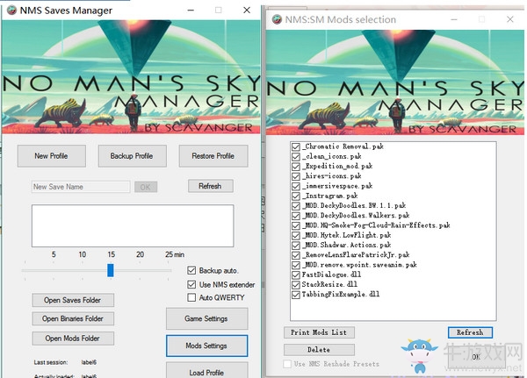Enable the Auto QWERTY checkbox
Viewport: 527px width, 378px height.
coord(191,297)
